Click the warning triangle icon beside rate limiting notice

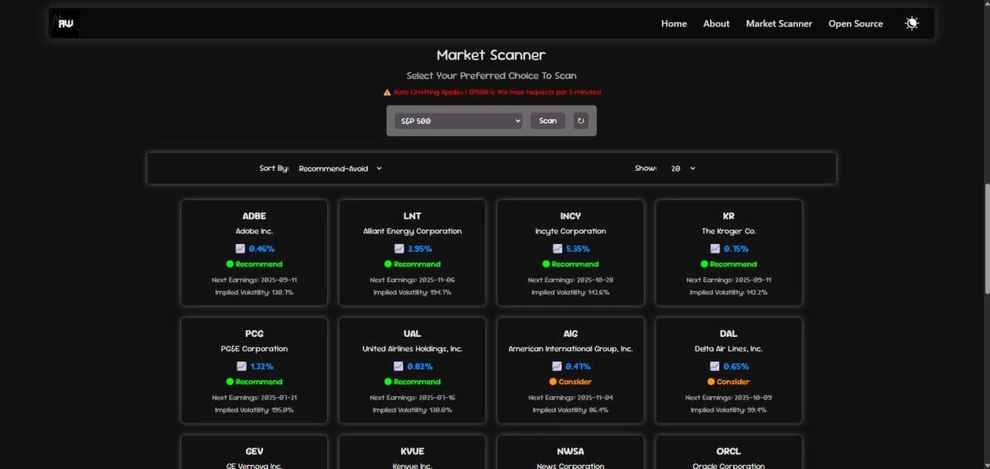tap(387, 92)
